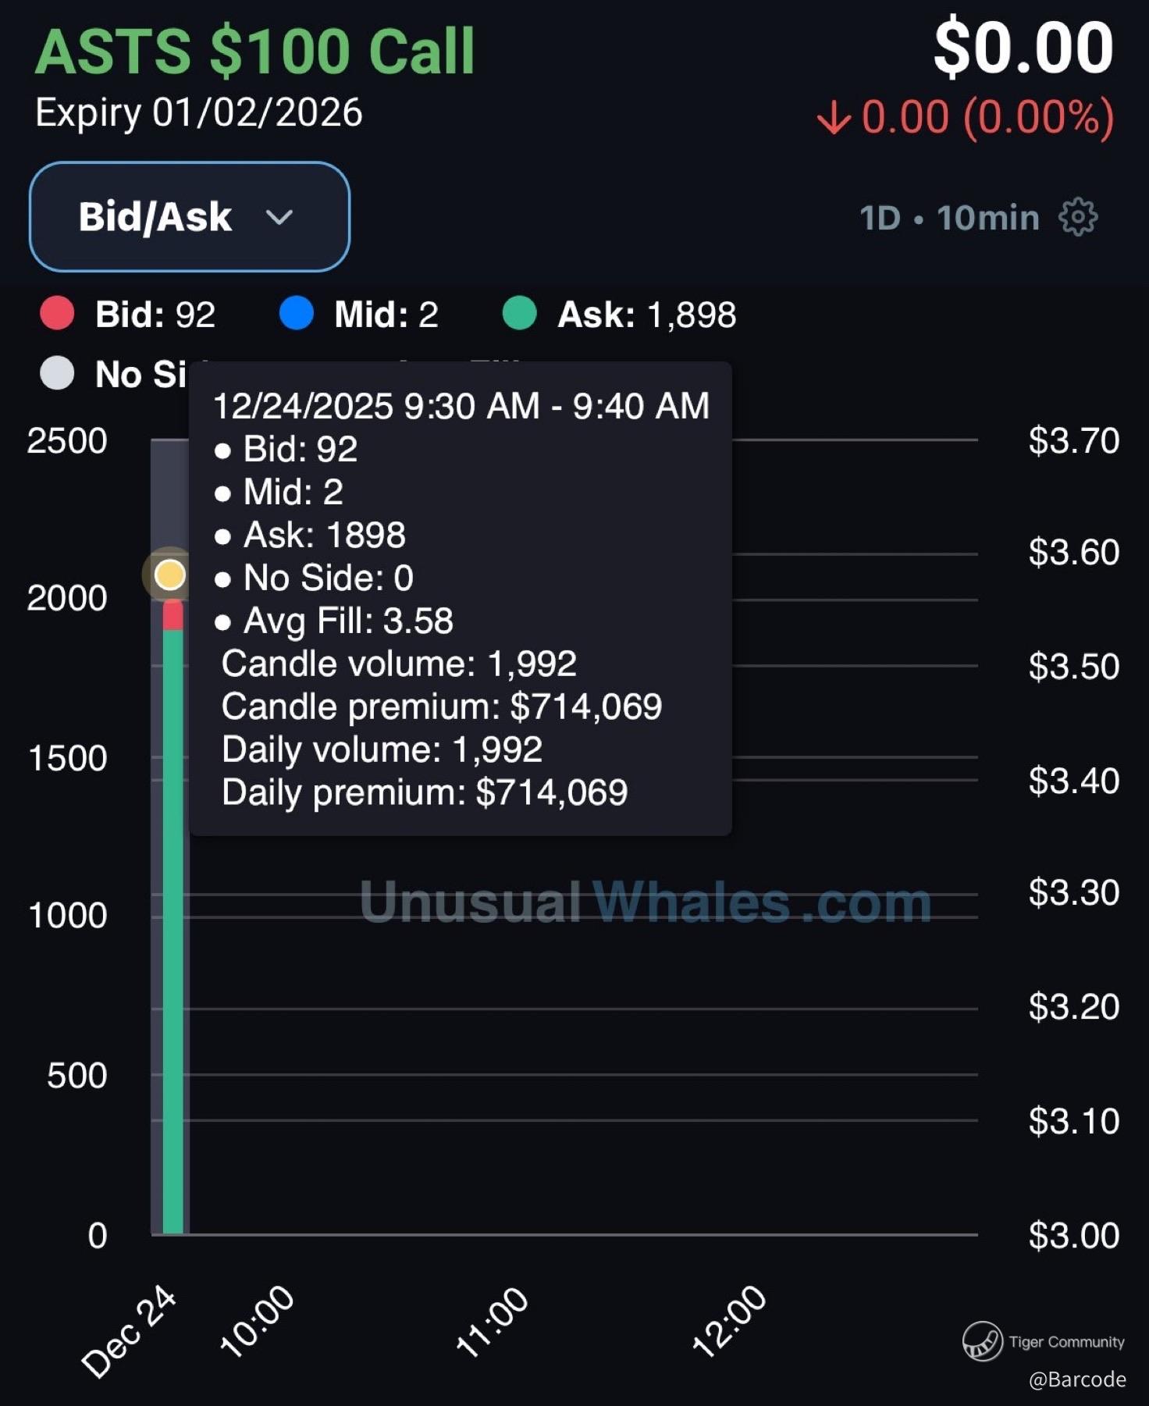Click the Tiger Community logo icon

tap(982, 1341)
